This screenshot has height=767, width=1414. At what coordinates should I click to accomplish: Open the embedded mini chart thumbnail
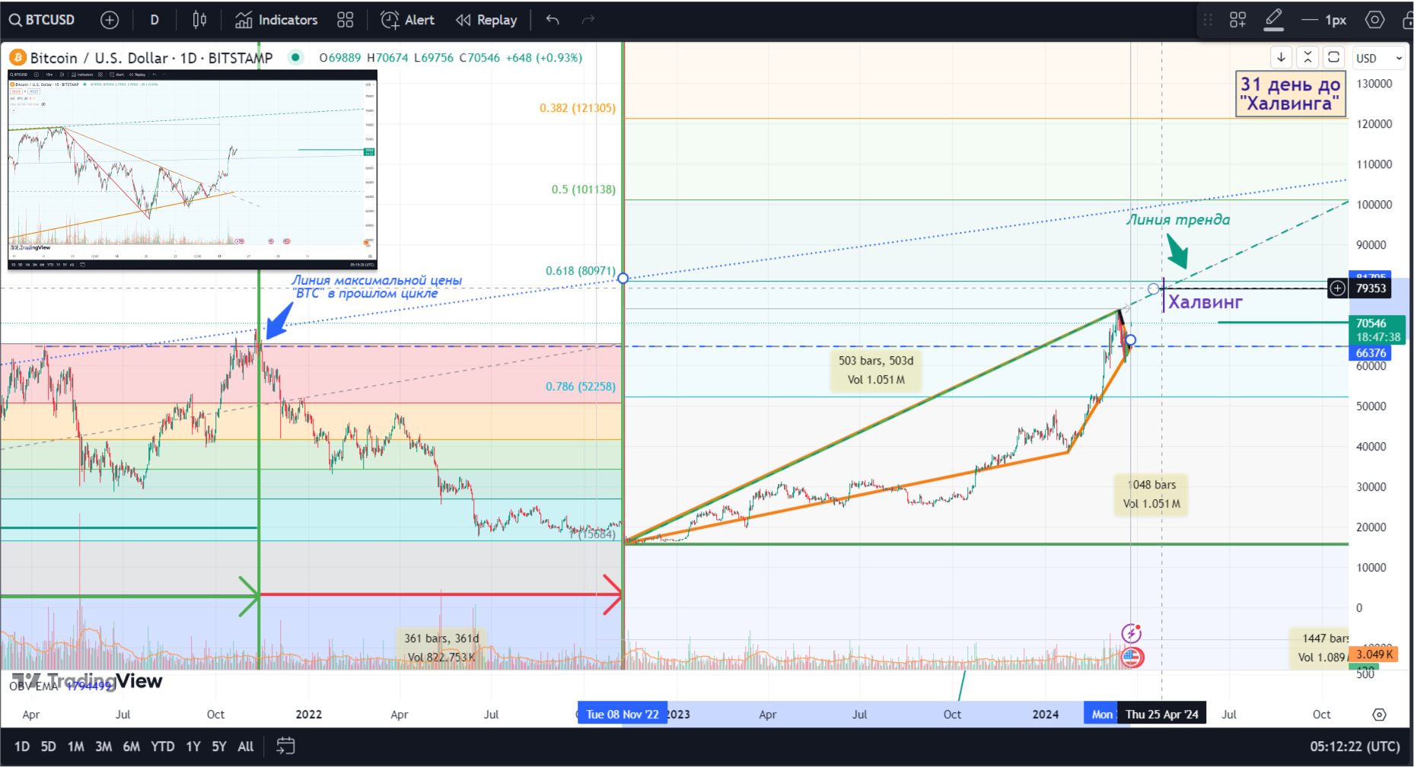coord(193,170)
